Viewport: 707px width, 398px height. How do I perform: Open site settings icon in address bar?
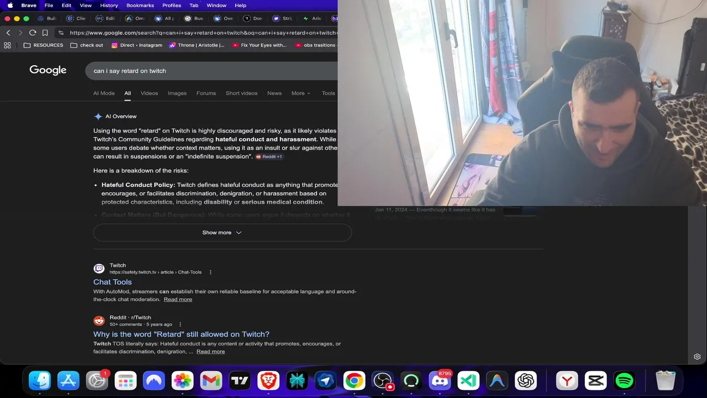click(61, 33)
